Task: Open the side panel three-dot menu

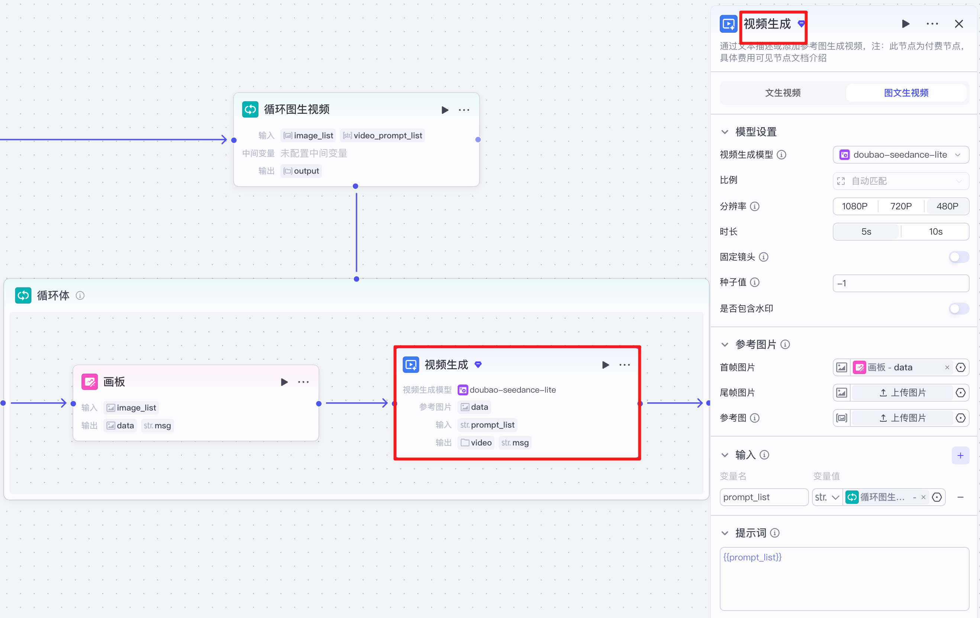Action: click(932, 24)
